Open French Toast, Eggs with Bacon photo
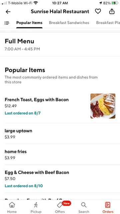This screenshot has width=120, height=214. tap(103, 106)
